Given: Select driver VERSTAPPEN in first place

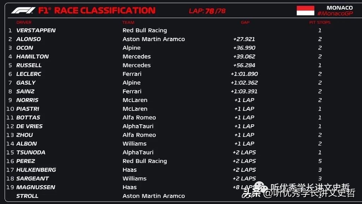Looking at the screenshot, I should (x=36, y=30).
